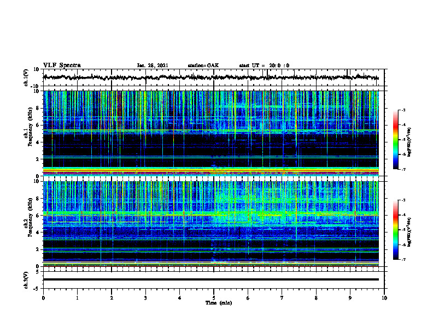Click the "start UT = 20:0 :0" label
The height and width of the screenshot is (334, 433).
point(264,65)
